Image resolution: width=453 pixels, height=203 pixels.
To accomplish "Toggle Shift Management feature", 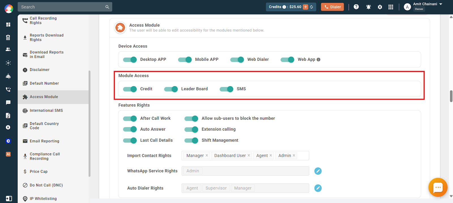I will (x=191, y=140).
